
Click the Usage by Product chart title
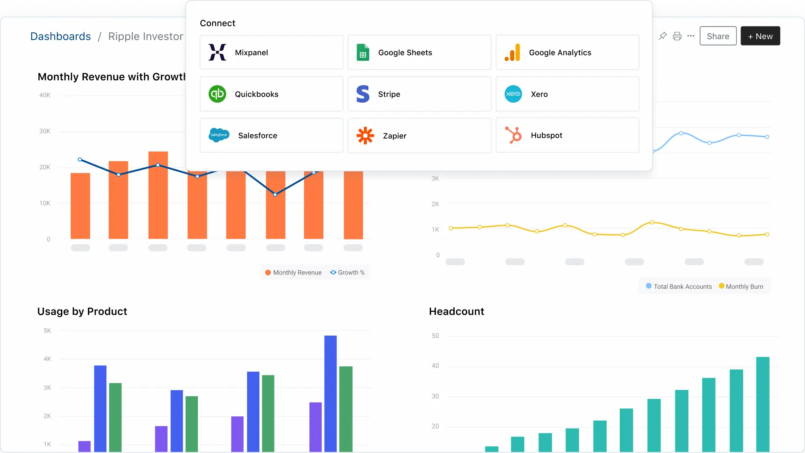pos(82,311)
